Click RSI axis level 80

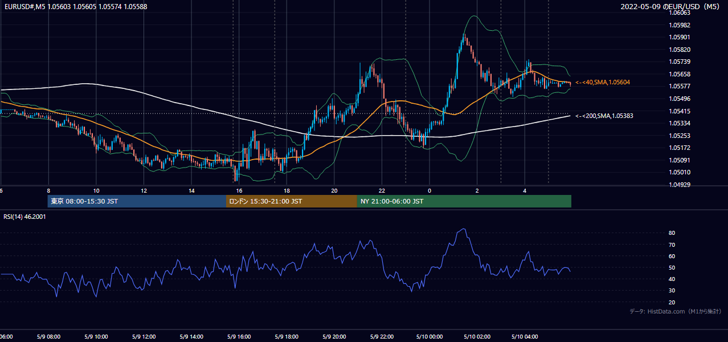pyautogui.click(x=672, y=233)
